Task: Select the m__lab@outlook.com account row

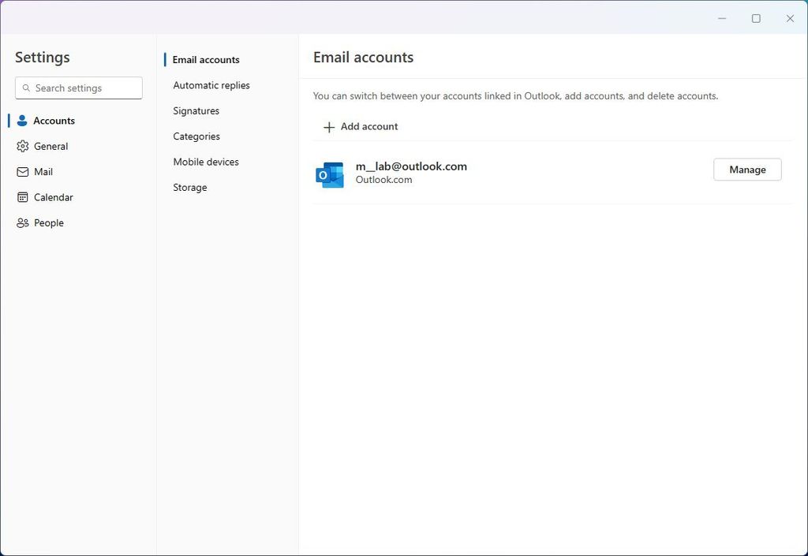Action: tap(411, 166)
